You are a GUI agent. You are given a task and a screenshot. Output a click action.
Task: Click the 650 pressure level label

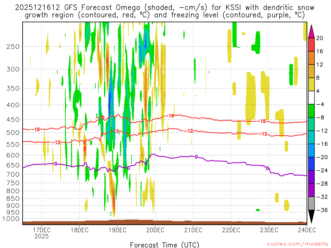[13, 165]
